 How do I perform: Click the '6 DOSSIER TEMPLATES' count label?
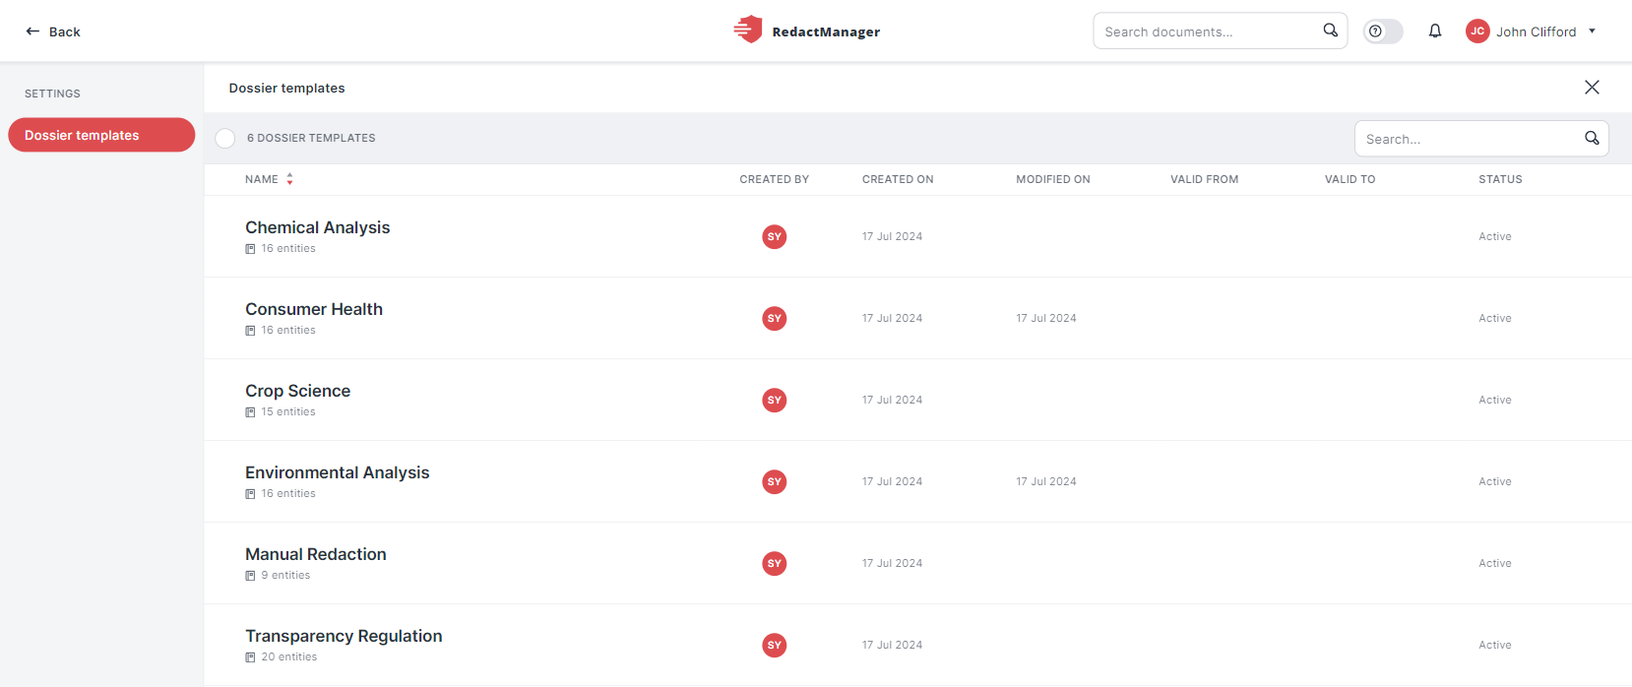tap(311, 138)
